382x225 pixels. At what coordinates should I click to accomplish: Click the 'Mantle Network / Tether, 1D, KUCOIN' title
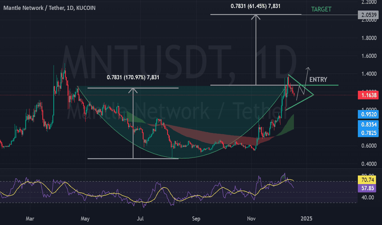[50, 8]
